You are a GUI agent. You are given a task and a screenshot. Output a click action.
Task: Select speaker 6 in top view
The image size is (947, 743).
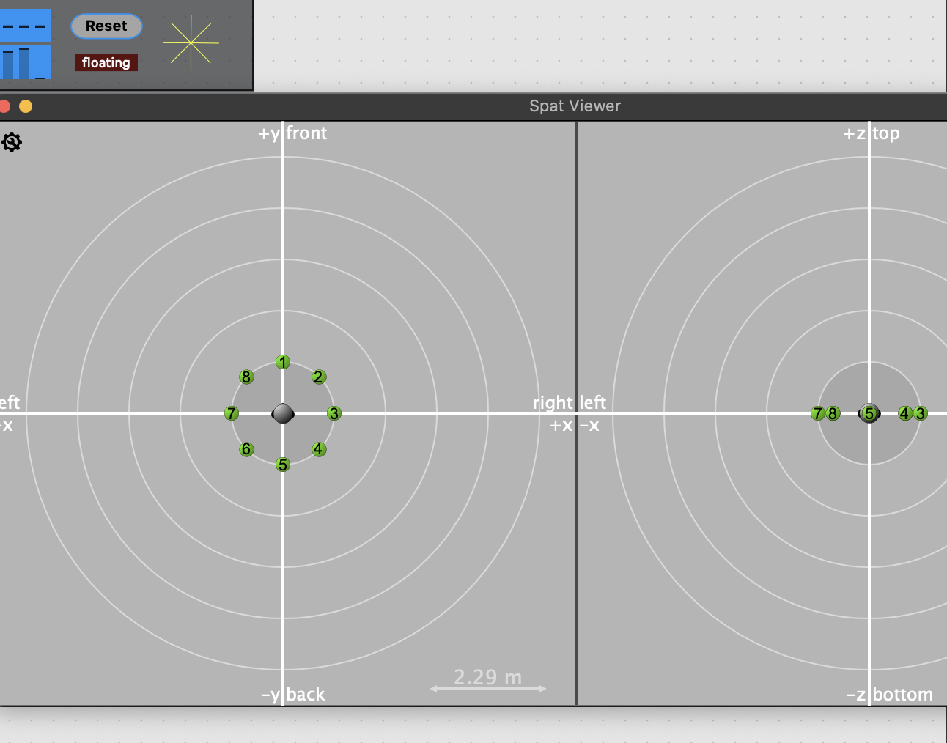point(247,449)
